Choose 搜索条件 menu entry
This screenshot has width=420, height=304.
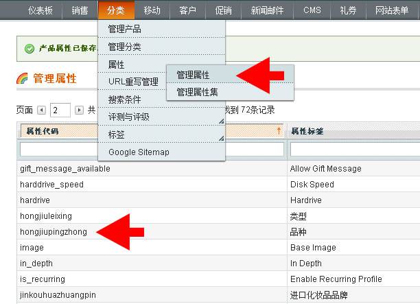click(132, 100)
